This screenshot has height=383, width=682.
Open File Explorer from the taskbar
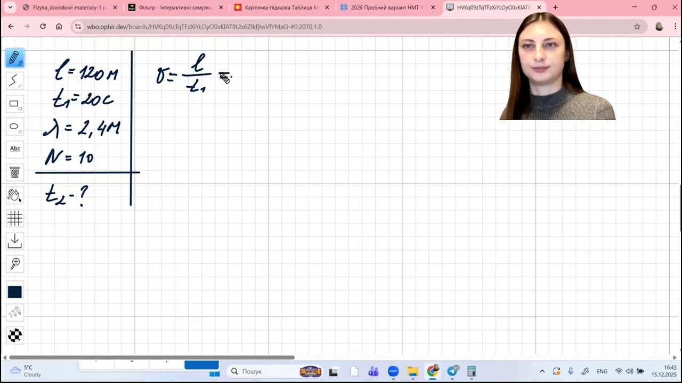click(x=412, y=371)
